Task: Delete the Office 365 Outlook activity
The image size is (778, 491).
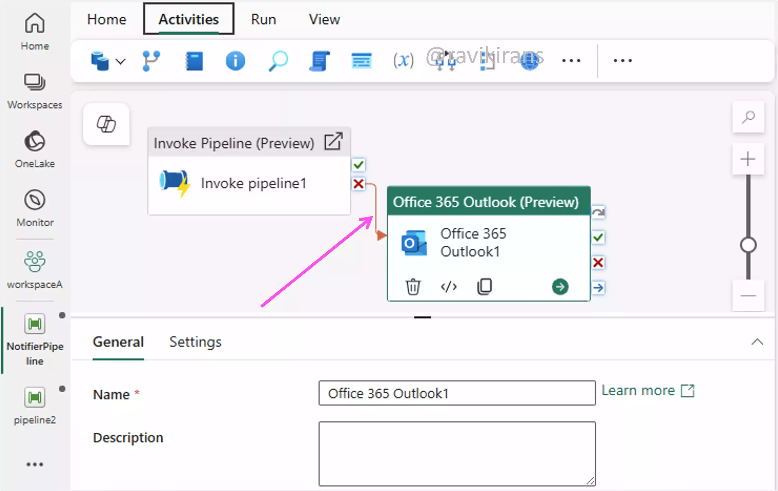Action: click(413, 287)
